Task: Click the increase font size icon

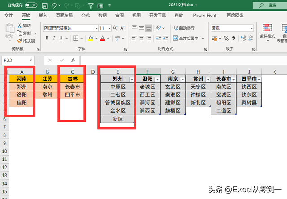Action: (x=115, y=28)
